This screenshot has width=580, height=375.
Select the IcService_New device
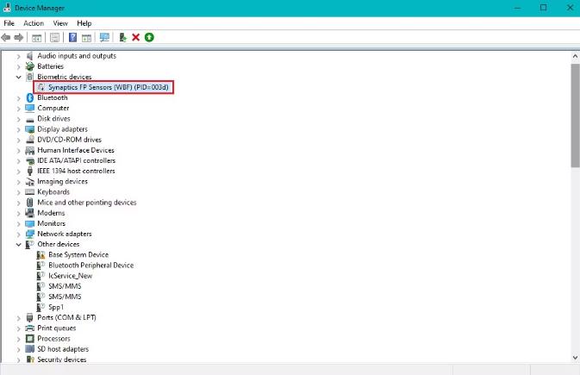71,276
